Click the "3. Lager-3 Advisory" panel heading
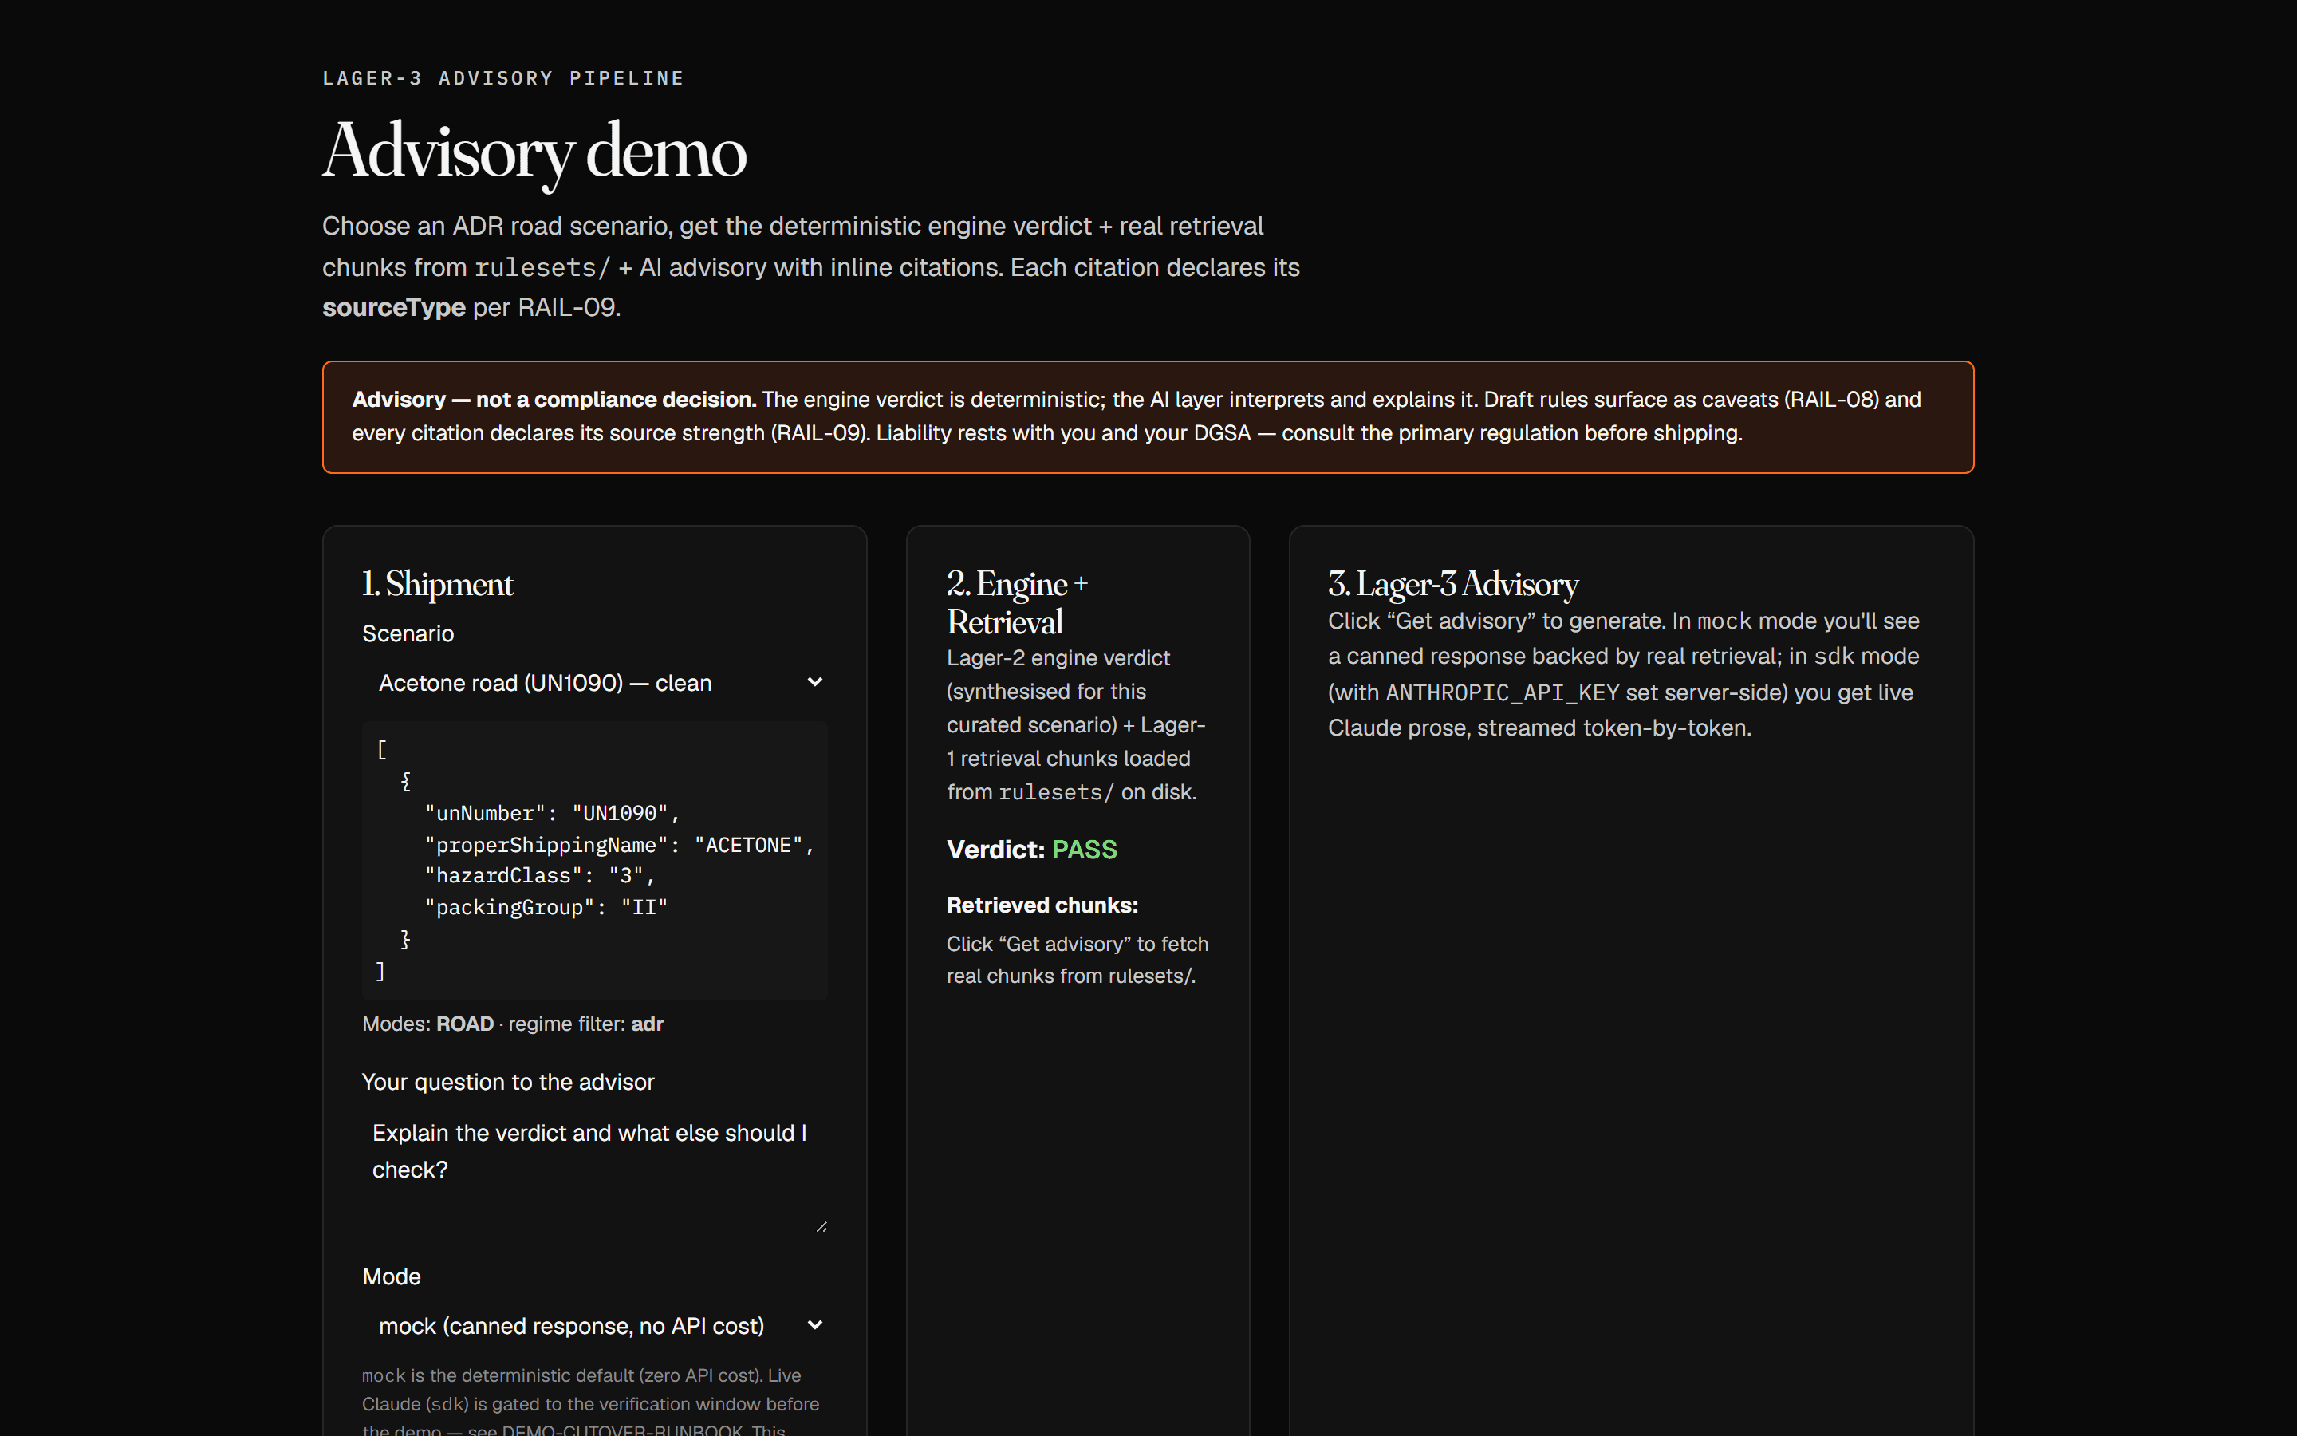2297x1436 pixels. coord(1453,584)
